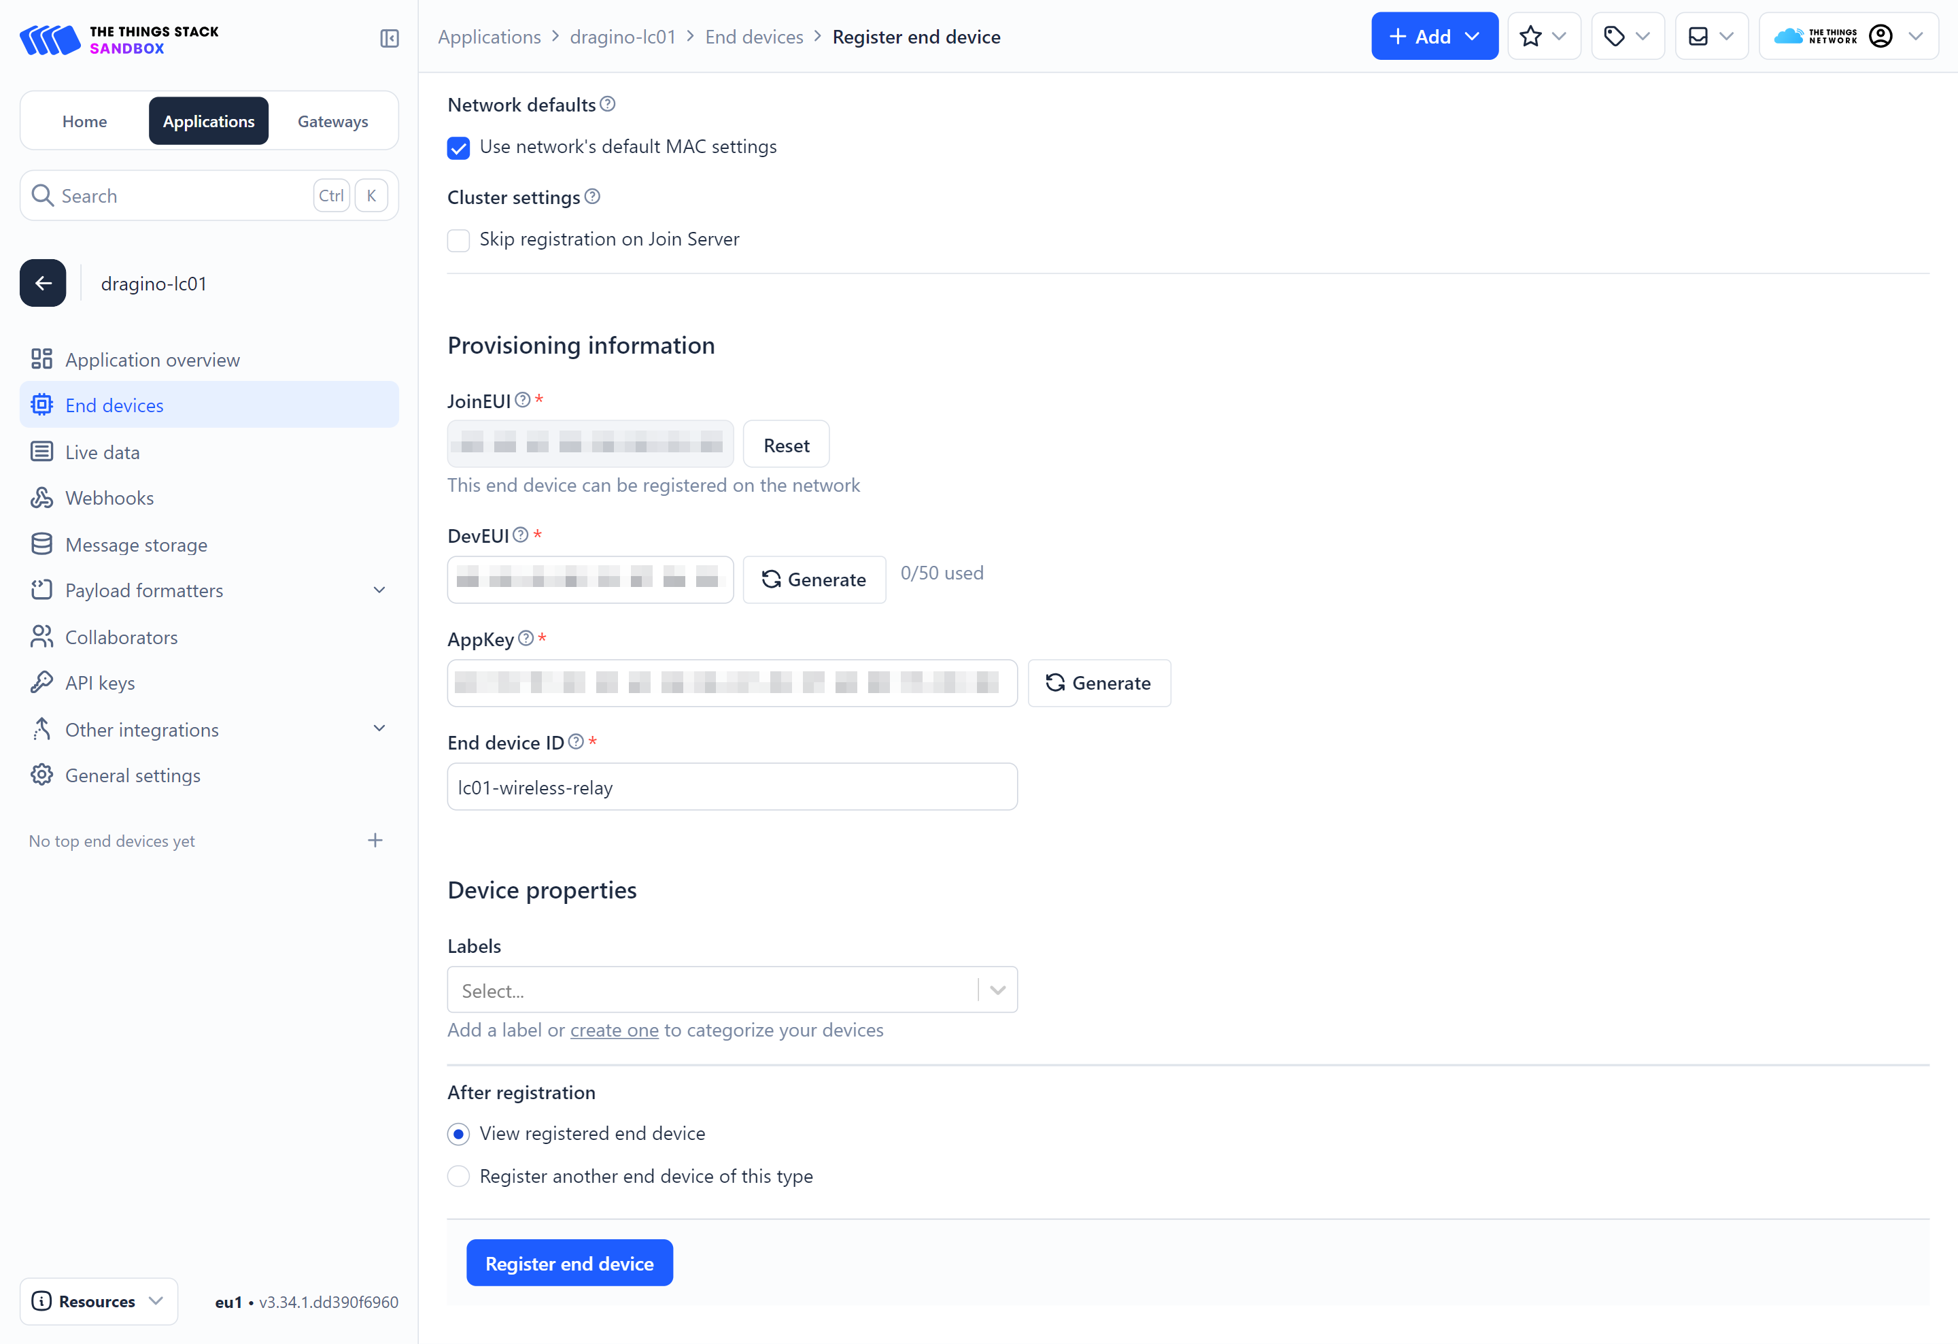This screenshot has width=1958, height=1344.
Task: Switch to the Gateways tab
Action: click(x=333, y=121)
